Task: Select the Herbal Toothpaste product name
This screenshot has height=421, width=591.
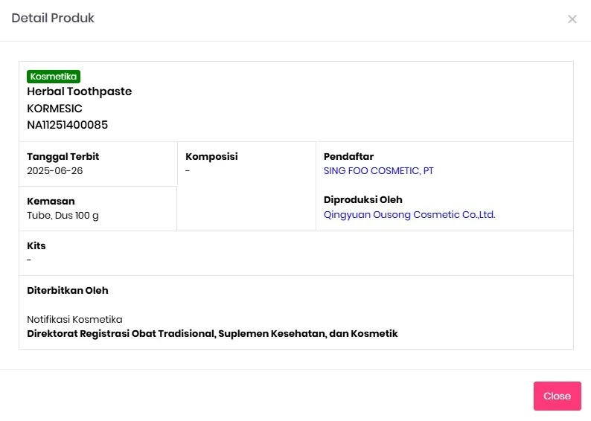Action: (80, 91)
